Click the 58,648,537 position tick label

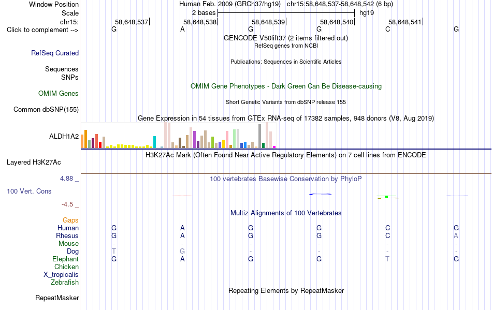(132, 22)
